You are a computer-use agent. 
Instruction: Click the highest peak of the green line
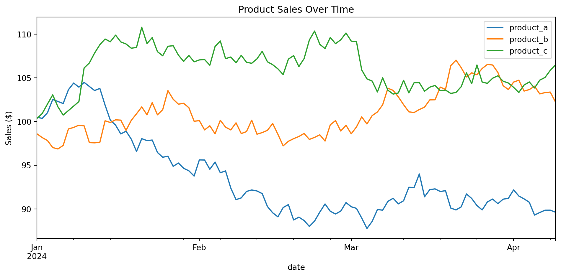click(x=142, y=27)
